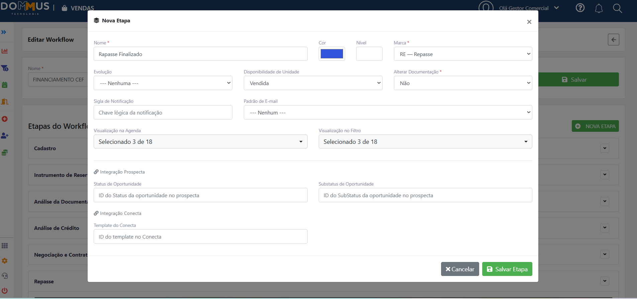Open the chart reports sidebar icon

click(x=5, y=51)
